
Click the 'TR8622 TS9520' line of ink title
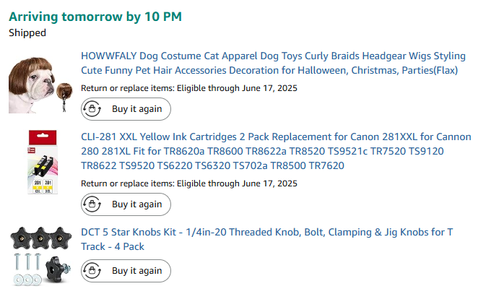point(212,165)
